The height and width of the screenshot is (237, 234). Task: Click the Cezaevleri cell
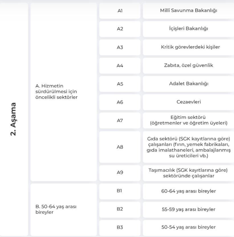tap(188, 102)
